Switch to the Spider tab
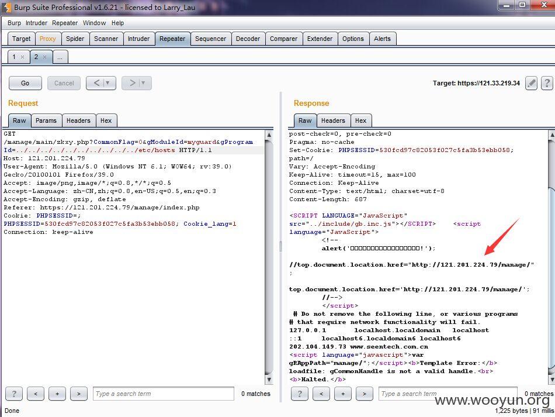The width and height of the screenshot is (555, 417). coord(75,39)
